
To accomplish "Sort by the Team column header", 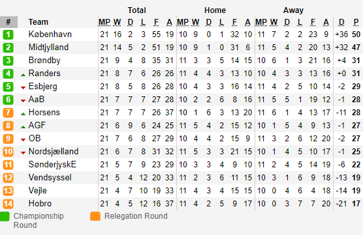I will tap(39, 22).
